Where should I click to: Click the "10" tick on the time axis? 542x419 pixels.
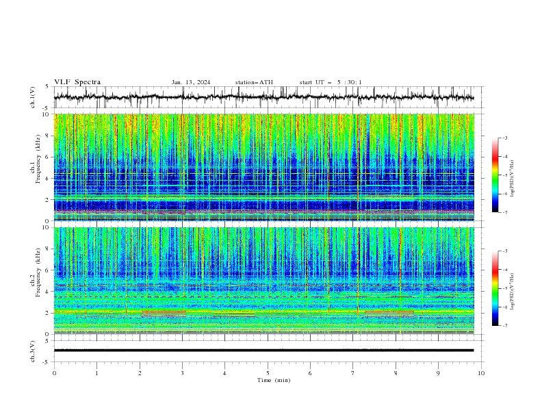click(481, 373)
